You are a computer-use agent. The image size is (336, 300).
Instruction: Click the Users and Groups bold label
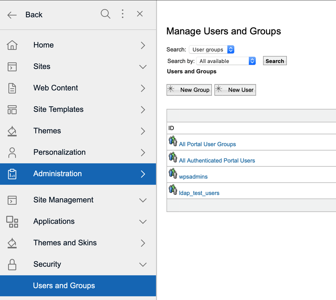pos(192,72)
